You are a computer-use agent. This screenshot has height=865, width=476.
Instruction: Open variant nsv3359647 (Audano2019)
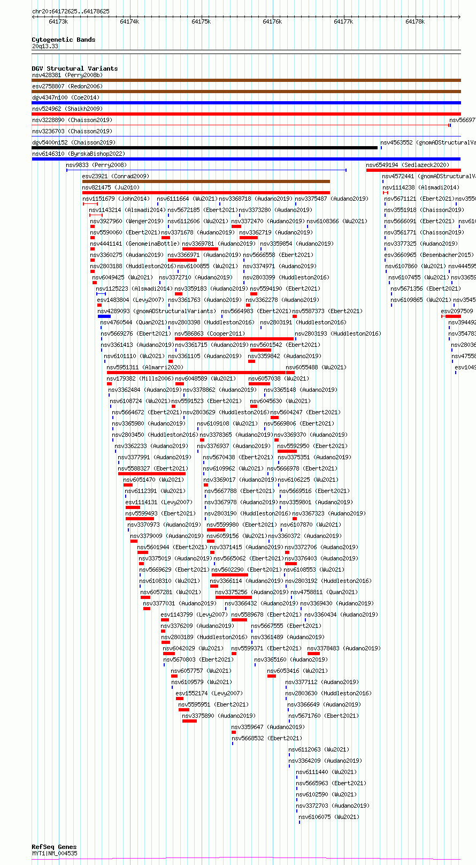(x=268, y=727)
